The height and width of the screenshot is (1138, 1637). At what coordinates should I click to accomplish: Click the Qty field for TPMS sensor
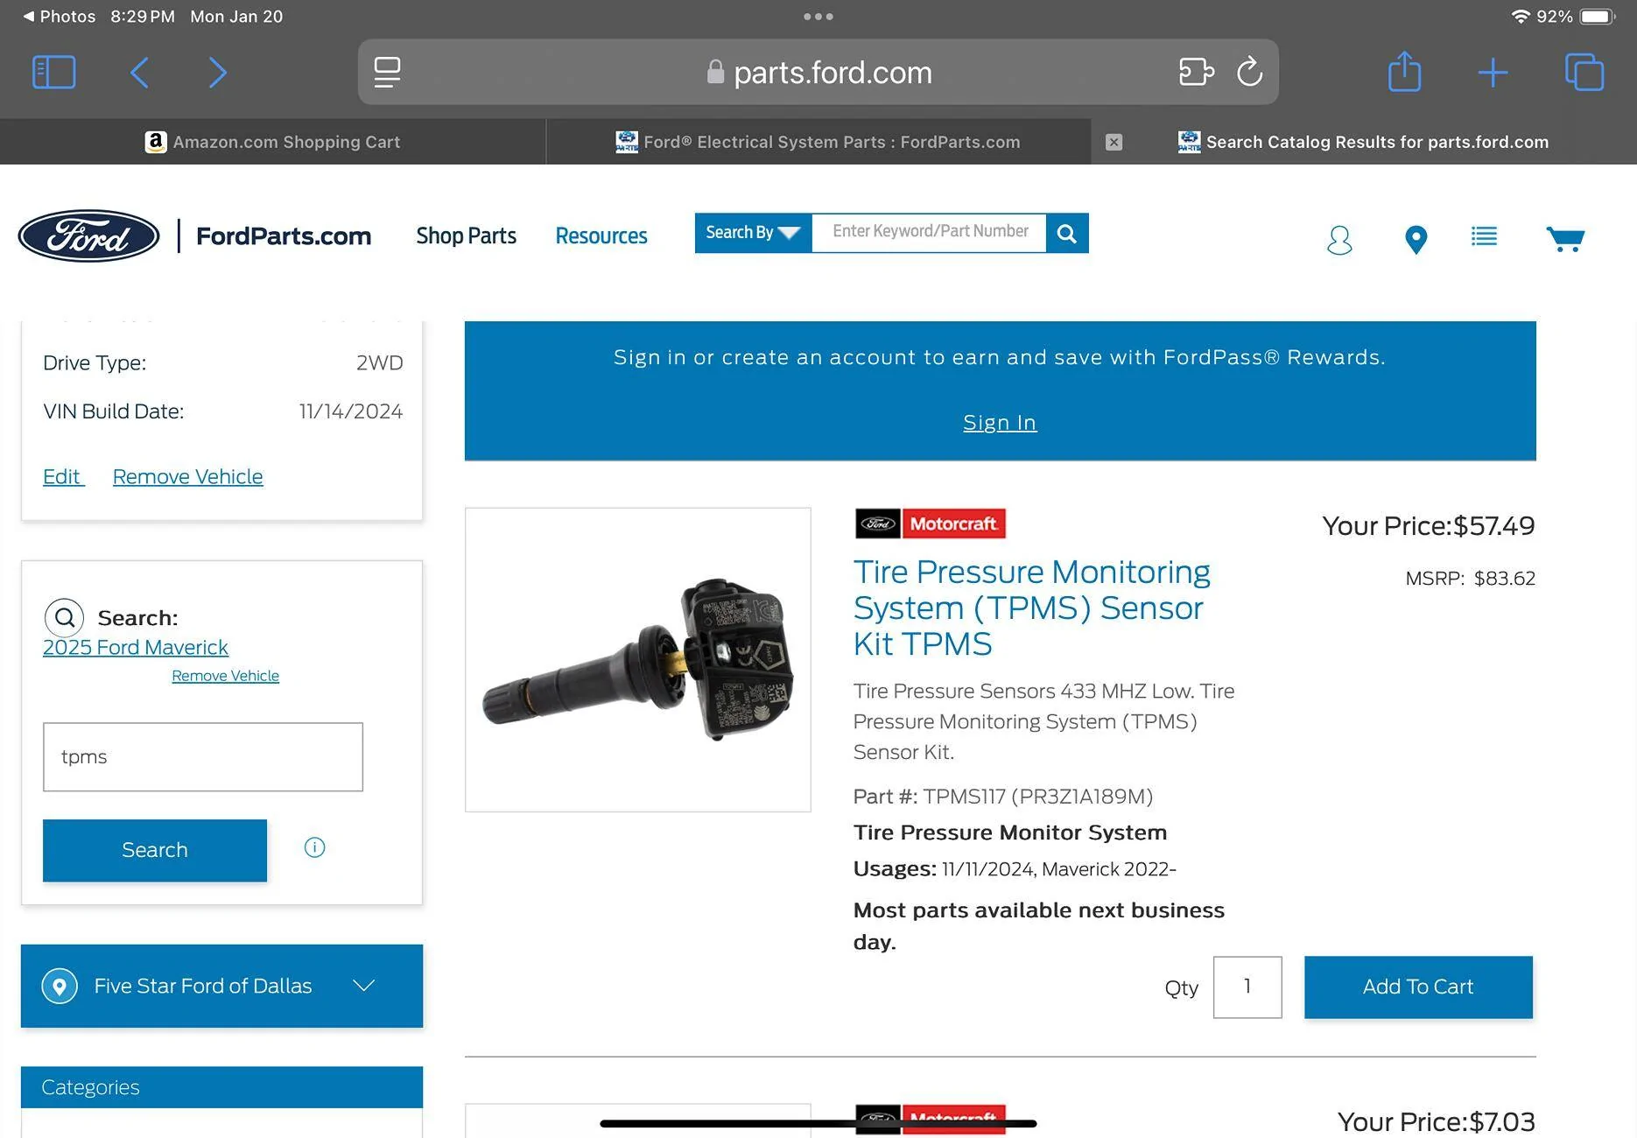point(1247,987)
